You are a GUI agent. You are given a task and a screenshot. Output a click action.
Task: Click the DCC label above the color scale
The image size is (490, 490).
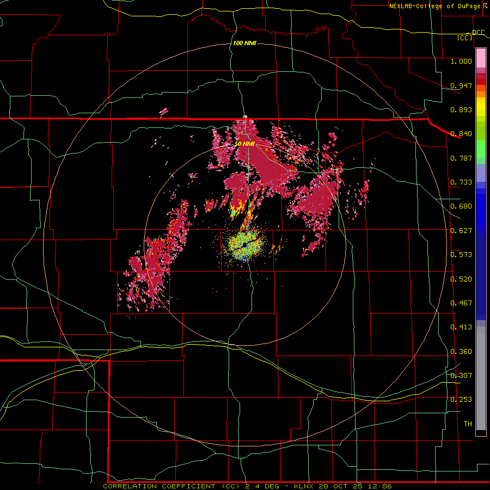click(x=478, y=33)
